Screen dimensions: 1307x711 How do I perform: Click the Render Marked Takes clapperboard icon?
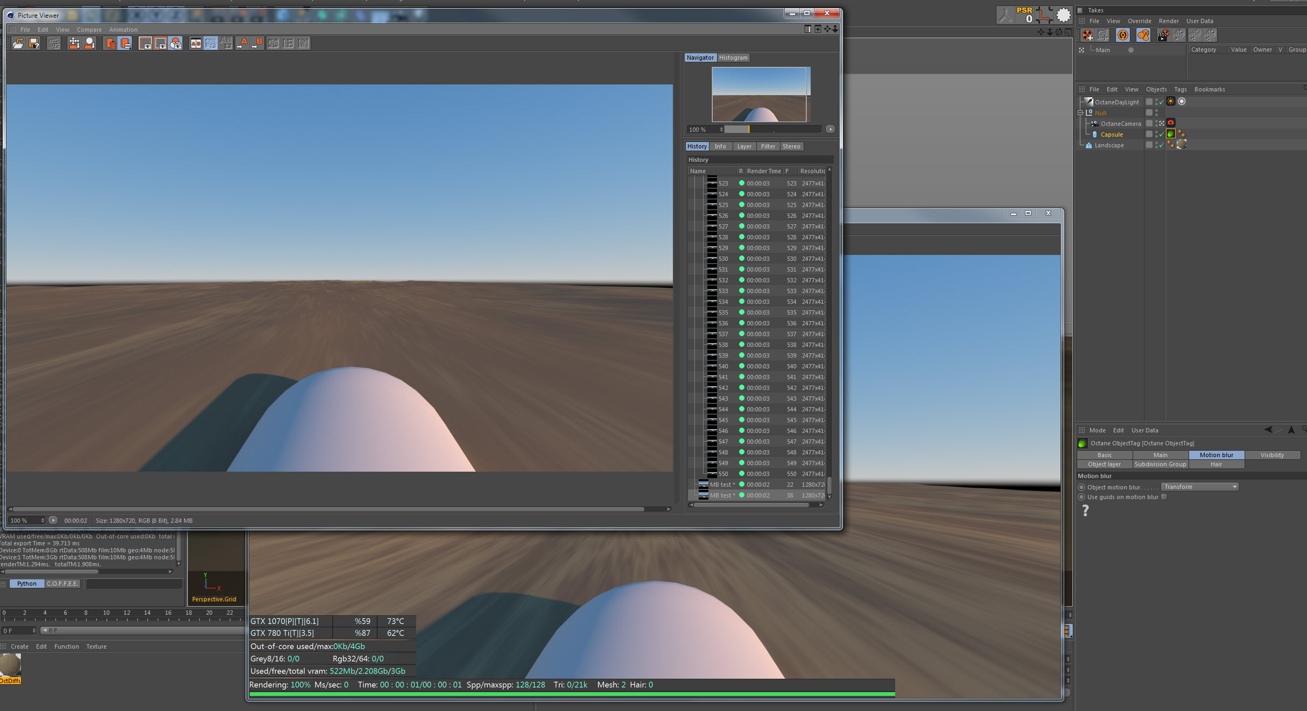click(x=1163, y=35)
